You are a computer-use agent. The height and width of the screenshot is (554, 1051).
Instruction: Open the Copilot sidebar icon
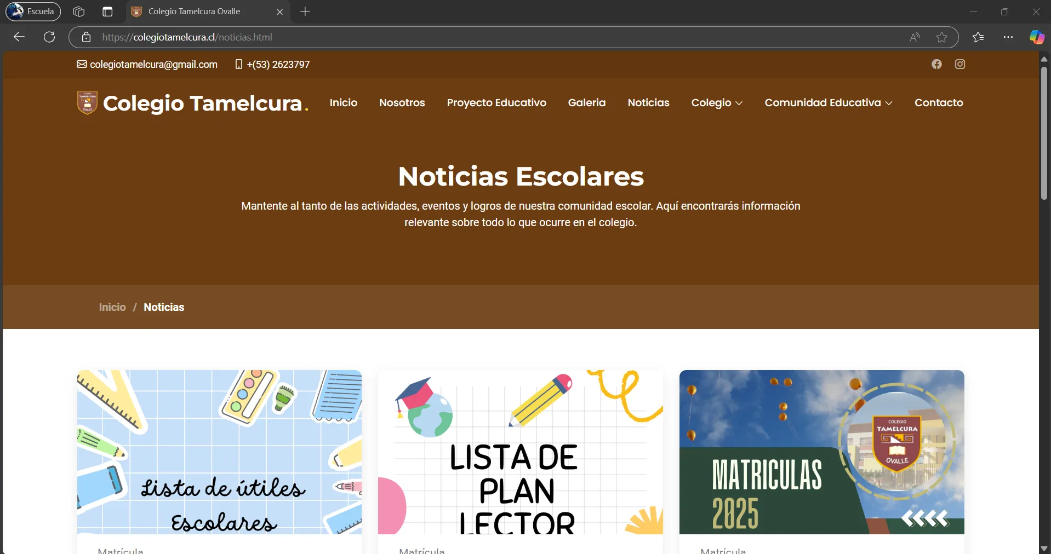tap(1036, 37)
